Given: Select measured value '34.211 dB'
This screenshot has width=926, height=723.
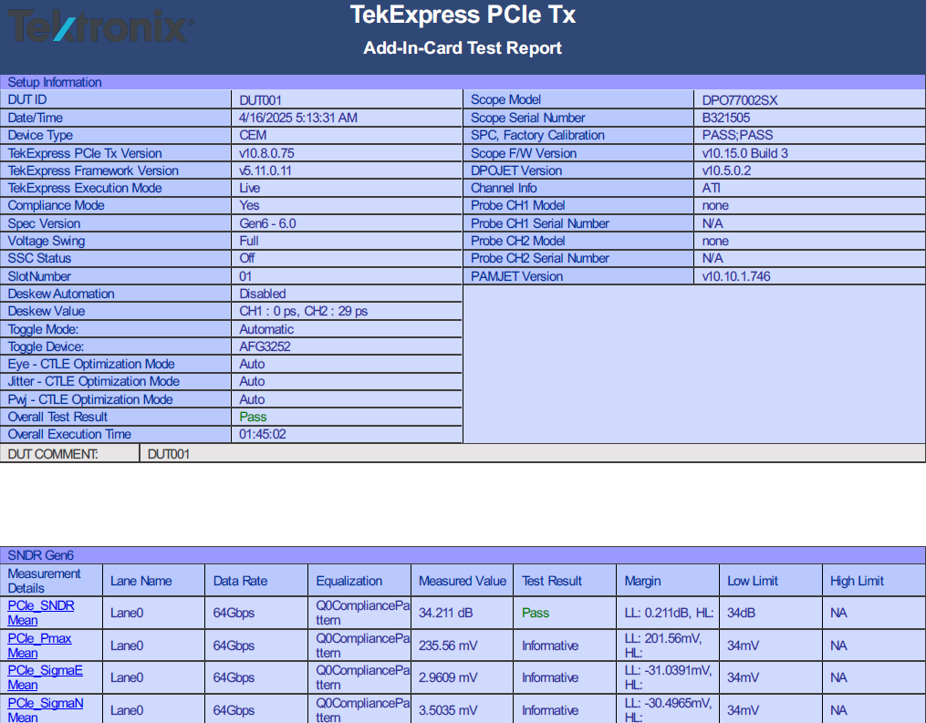Looking at the screenshot, I should click(446, 613).
